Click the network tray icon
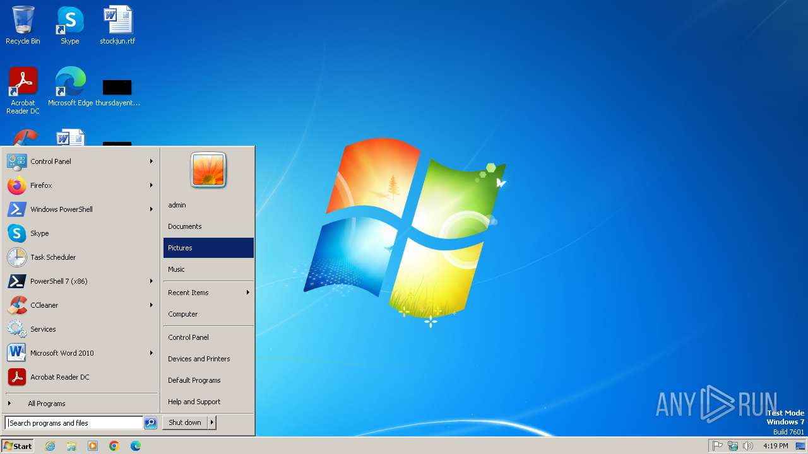The height and width of the screenshot is (454, 808). tap(733, 446)
